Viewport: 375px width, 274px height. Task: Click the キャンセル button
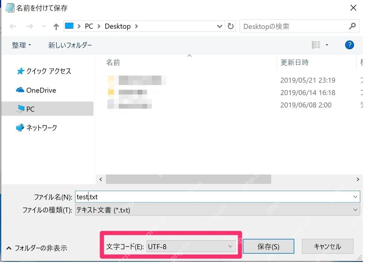(327, 247)
